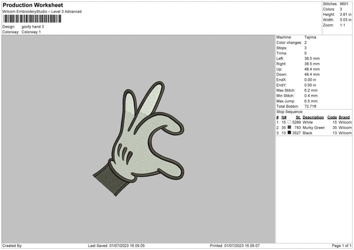
Task: Click the '38.5 mm' value beside Right
Action: click(312, 64)
